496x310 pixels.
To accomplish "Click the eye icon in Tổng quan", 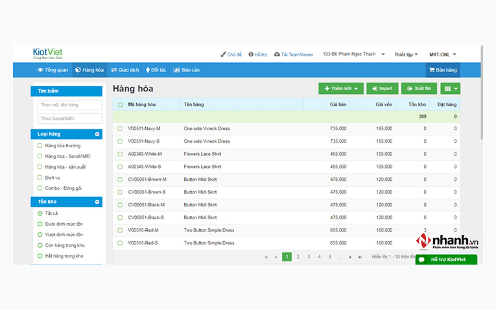I will pyautogui.click(x=40, y=70).
